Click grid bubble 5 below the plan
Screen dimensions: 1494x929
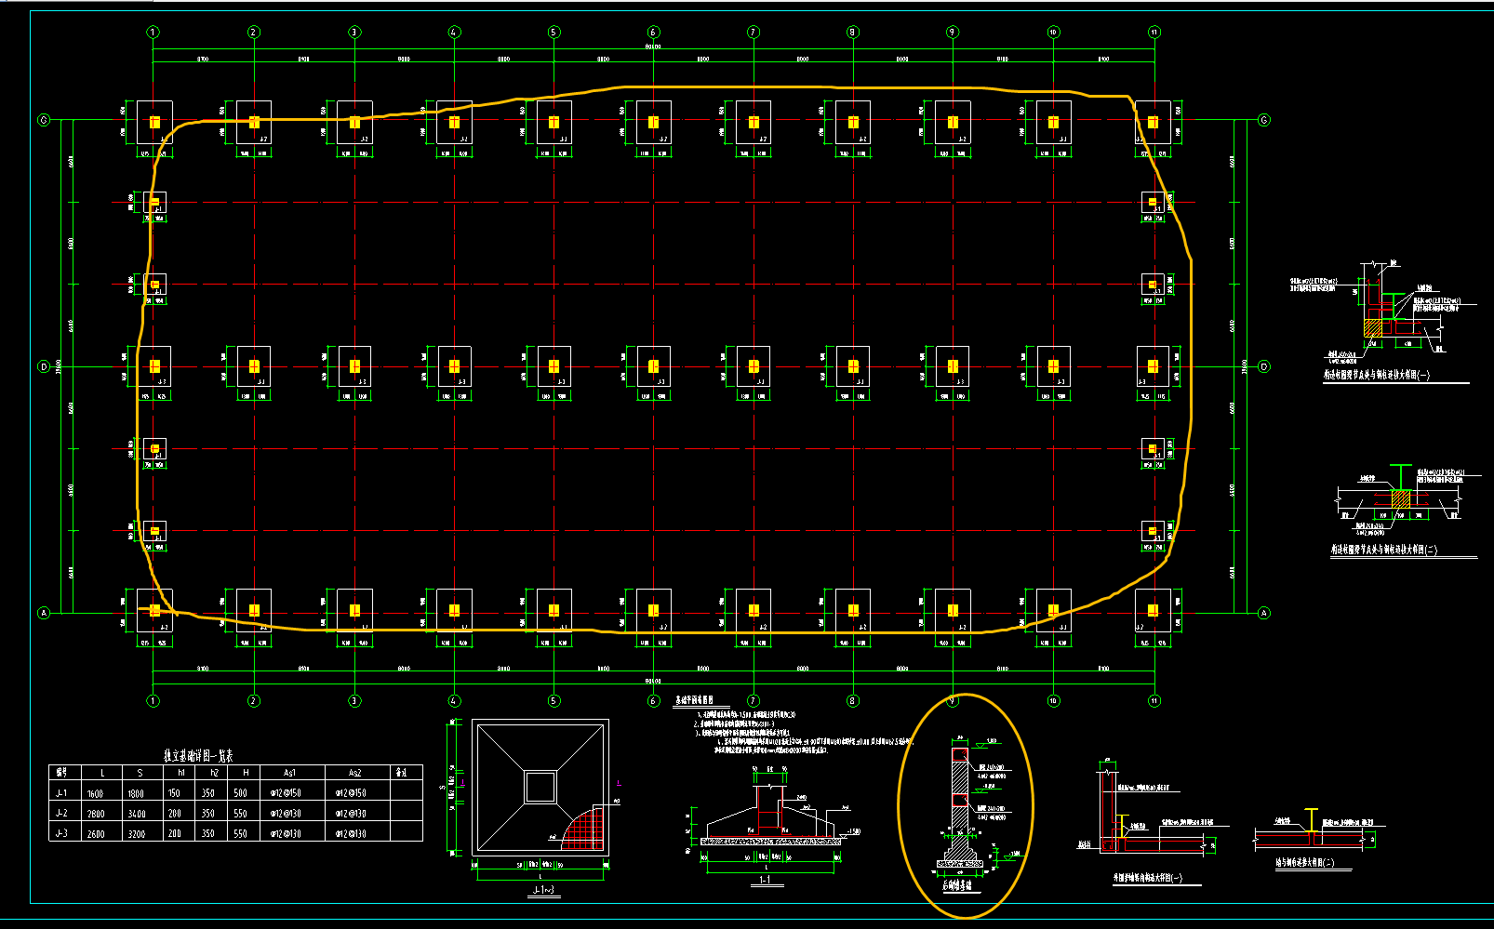[x=554, y=701]
